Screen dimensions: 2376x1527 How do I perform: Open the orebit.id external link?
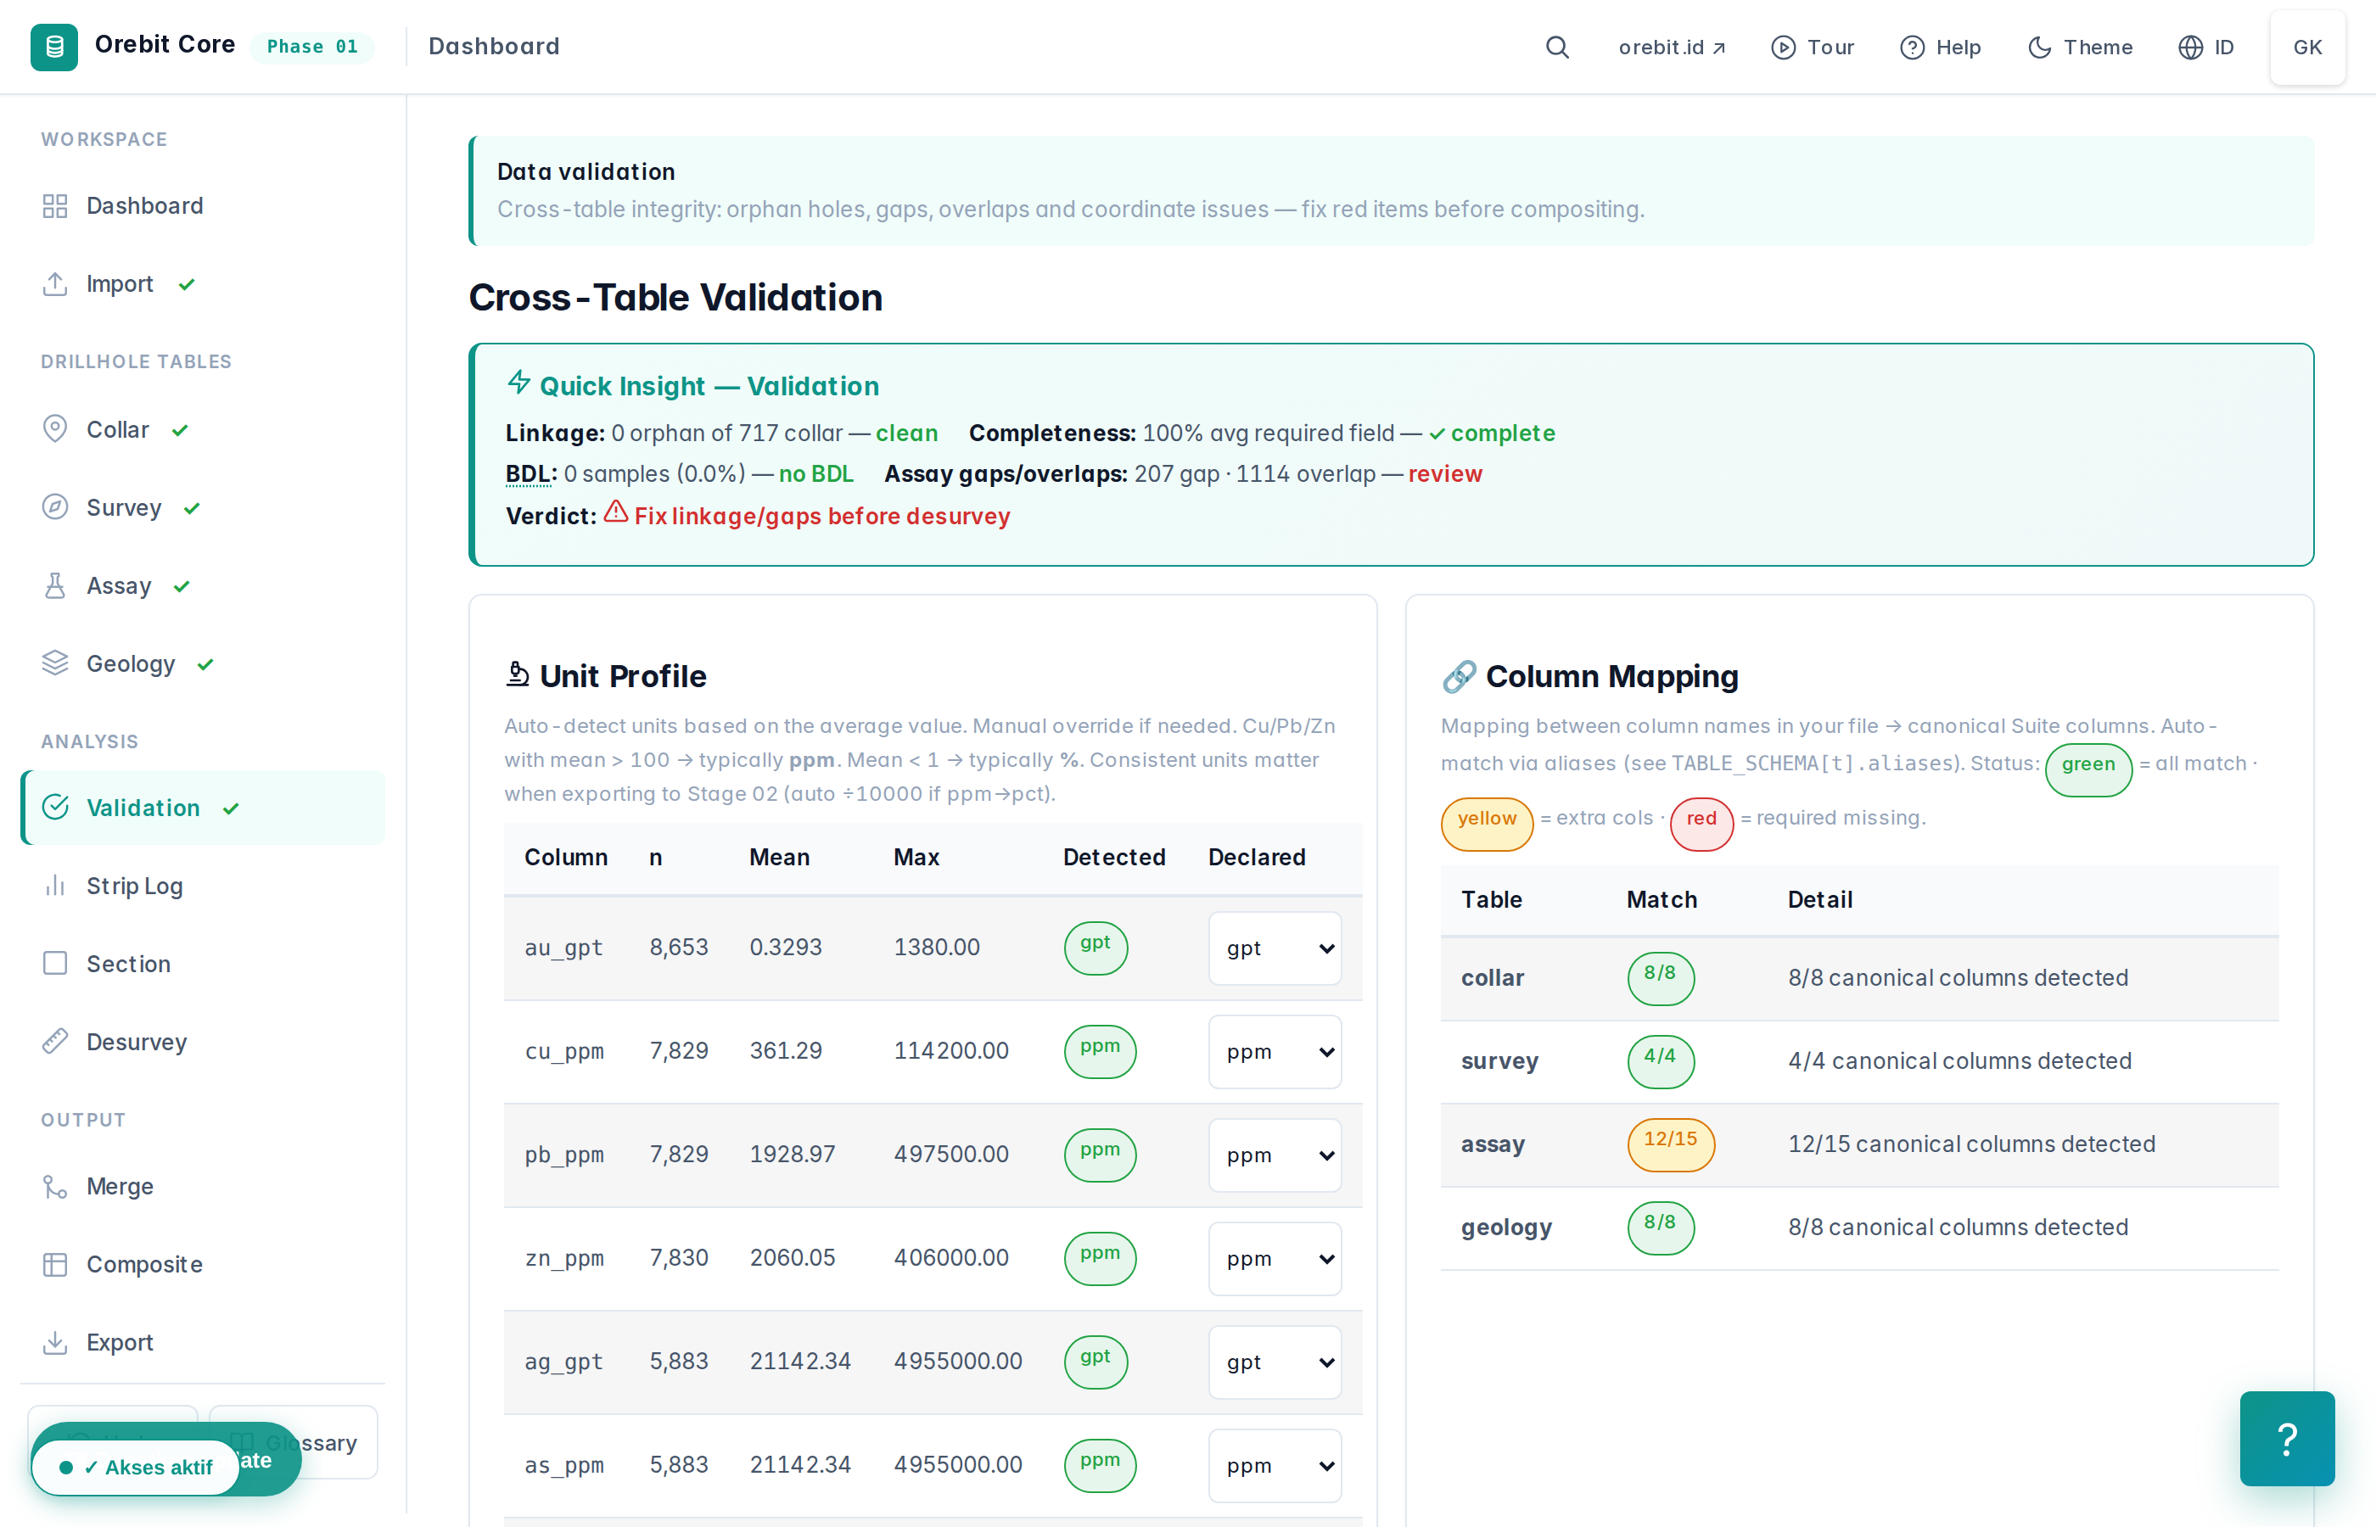[x=1672, y=48]
